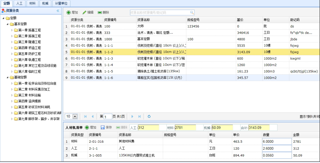The image size is (320, 163).
Task: Click folder icon of 第三章 材料运输
Action: [16, 95]
